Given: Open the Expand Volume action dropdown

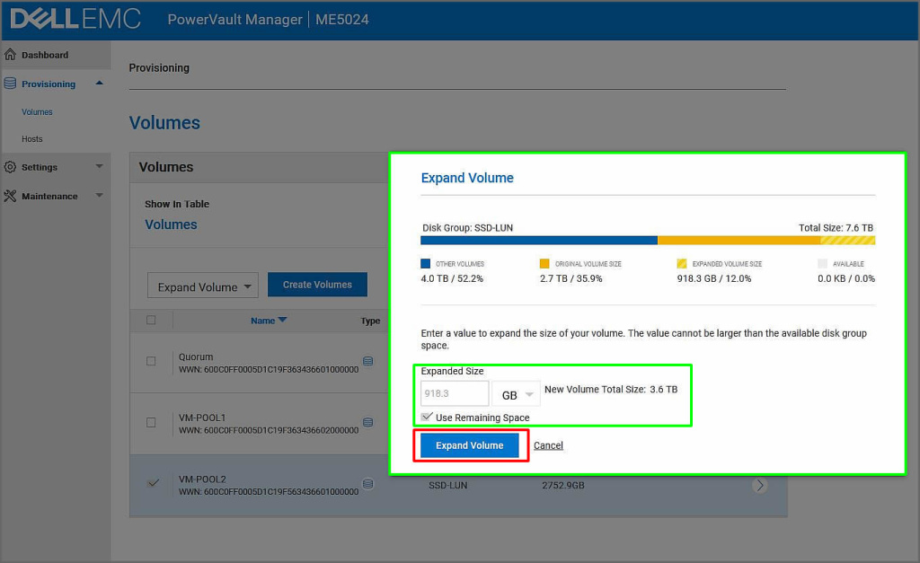Looking at the screenshot, I should [202, 286].
